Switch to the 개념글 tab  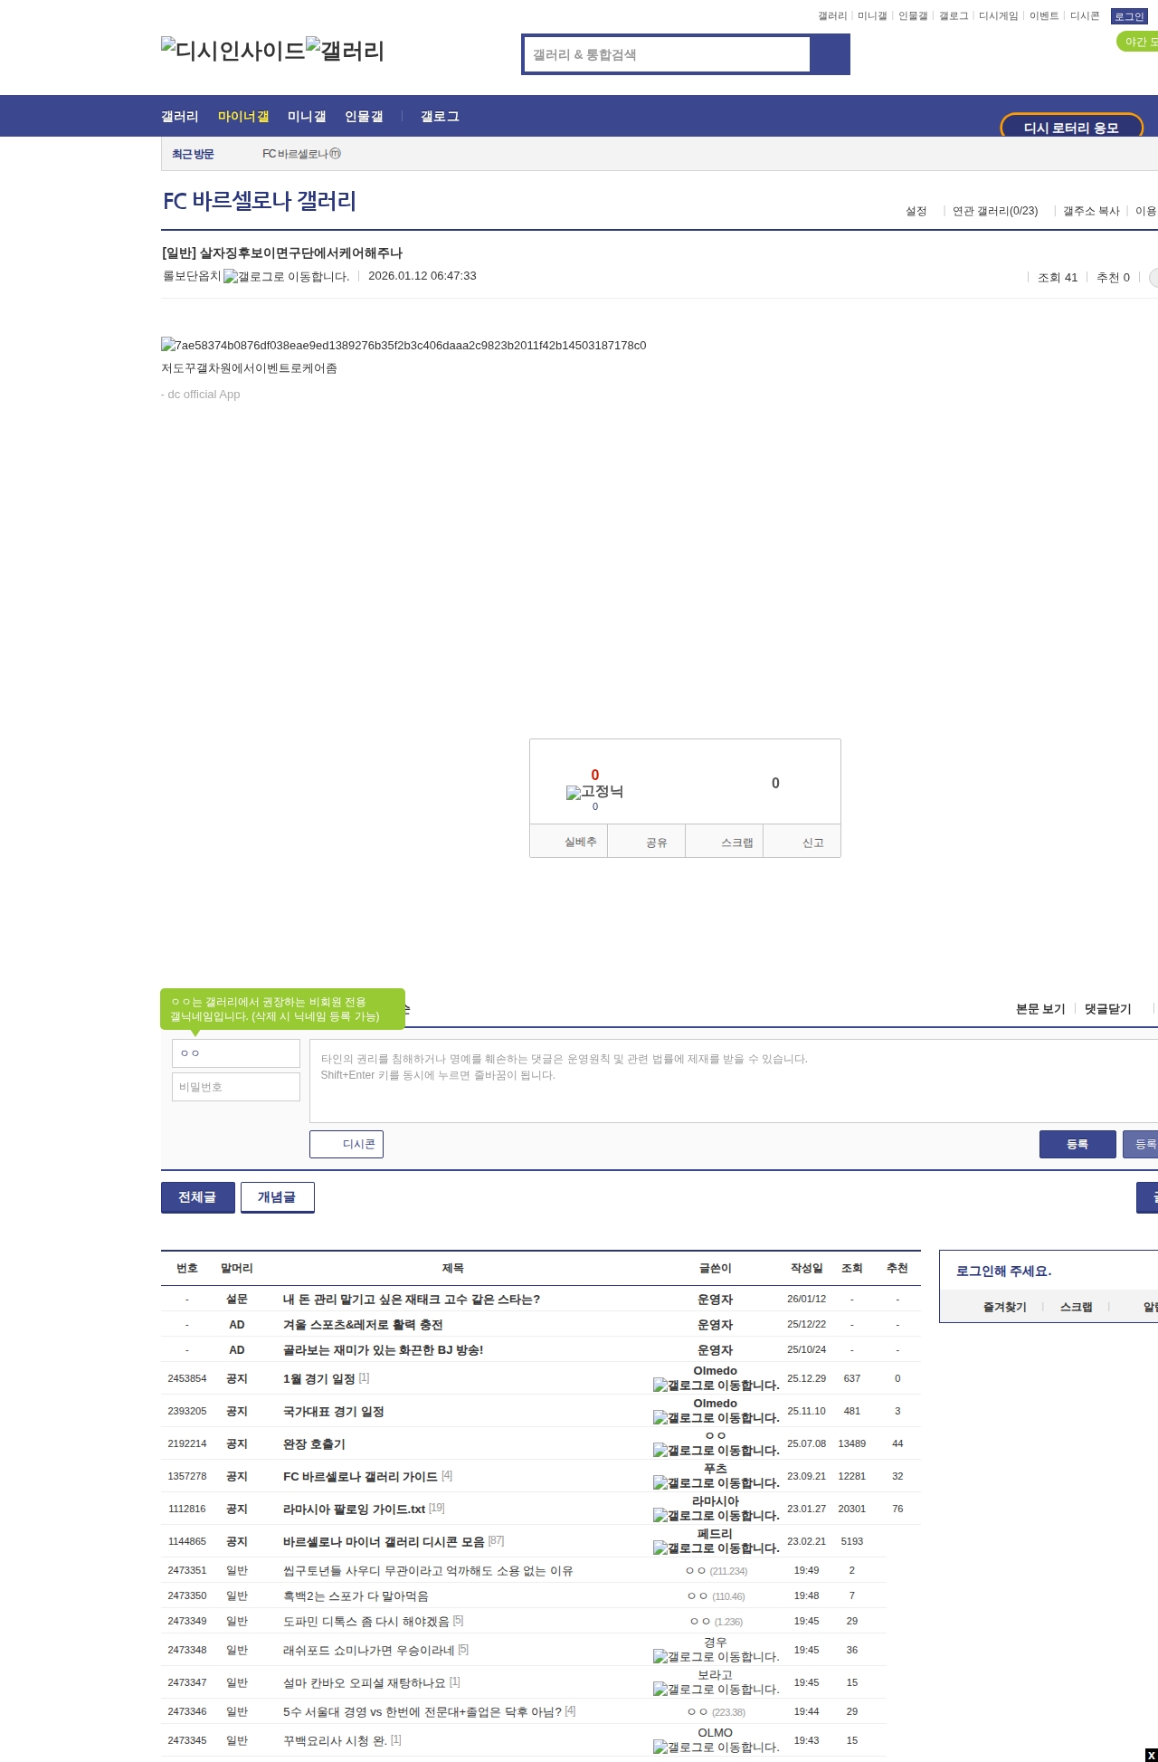click(x=278, y=1197)
